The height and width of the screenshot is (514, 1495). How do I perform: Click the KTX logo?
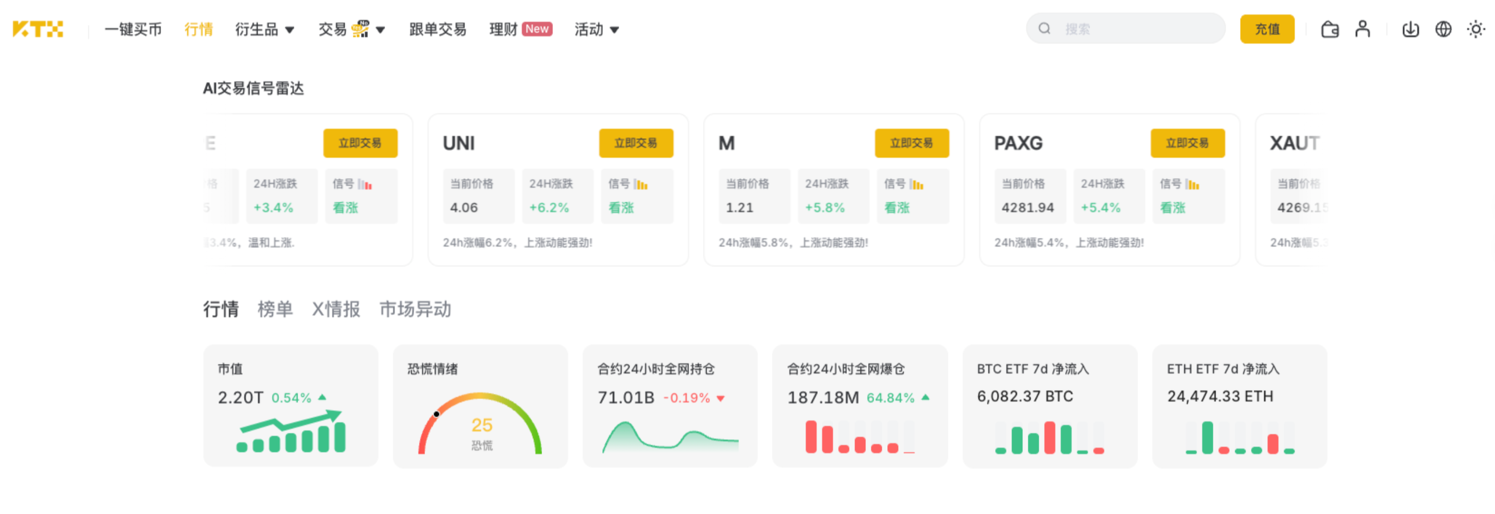[38, 29]
